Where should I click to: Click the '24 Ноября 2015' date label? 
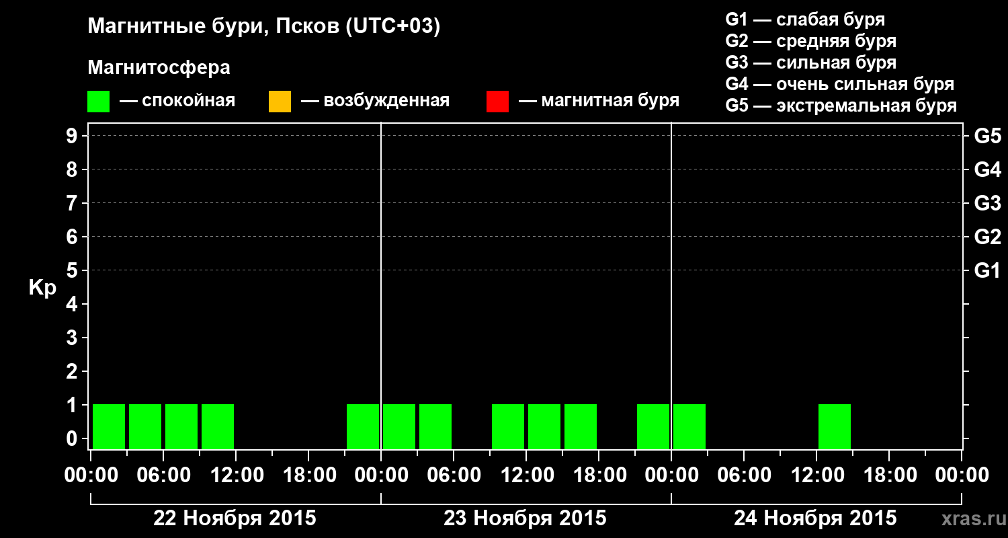point(816,518)
